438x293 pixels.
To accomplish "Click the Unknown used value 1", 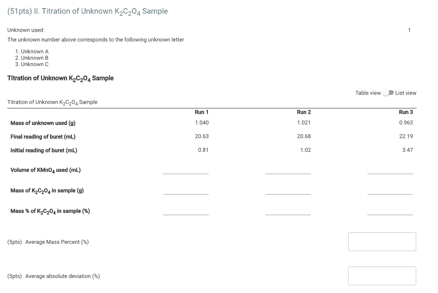I will (x=409, y=30).
